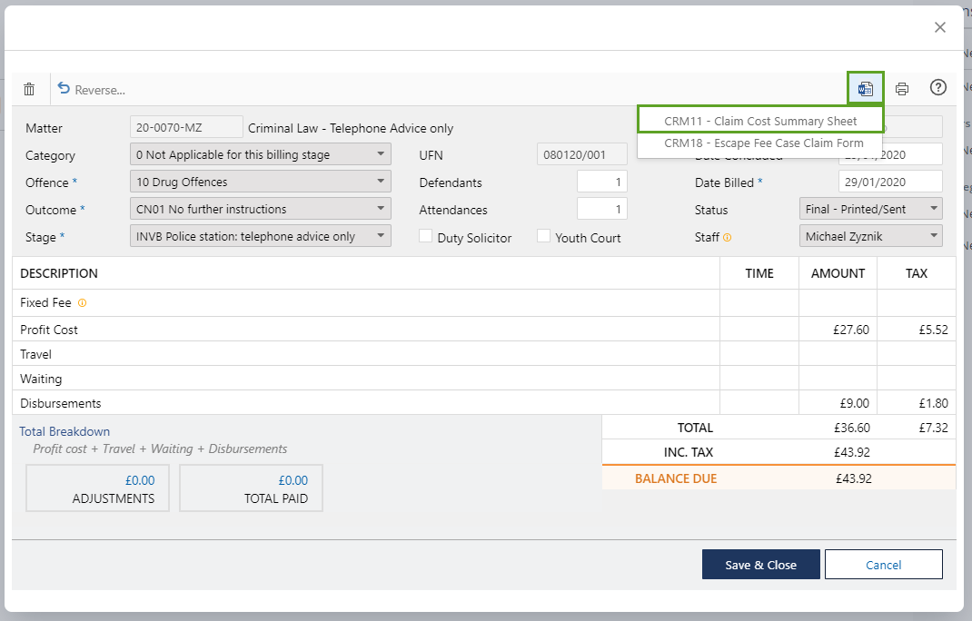Tick the Youth Court checkbox
Screen dimensions: 972x621
tap(543, 236)
